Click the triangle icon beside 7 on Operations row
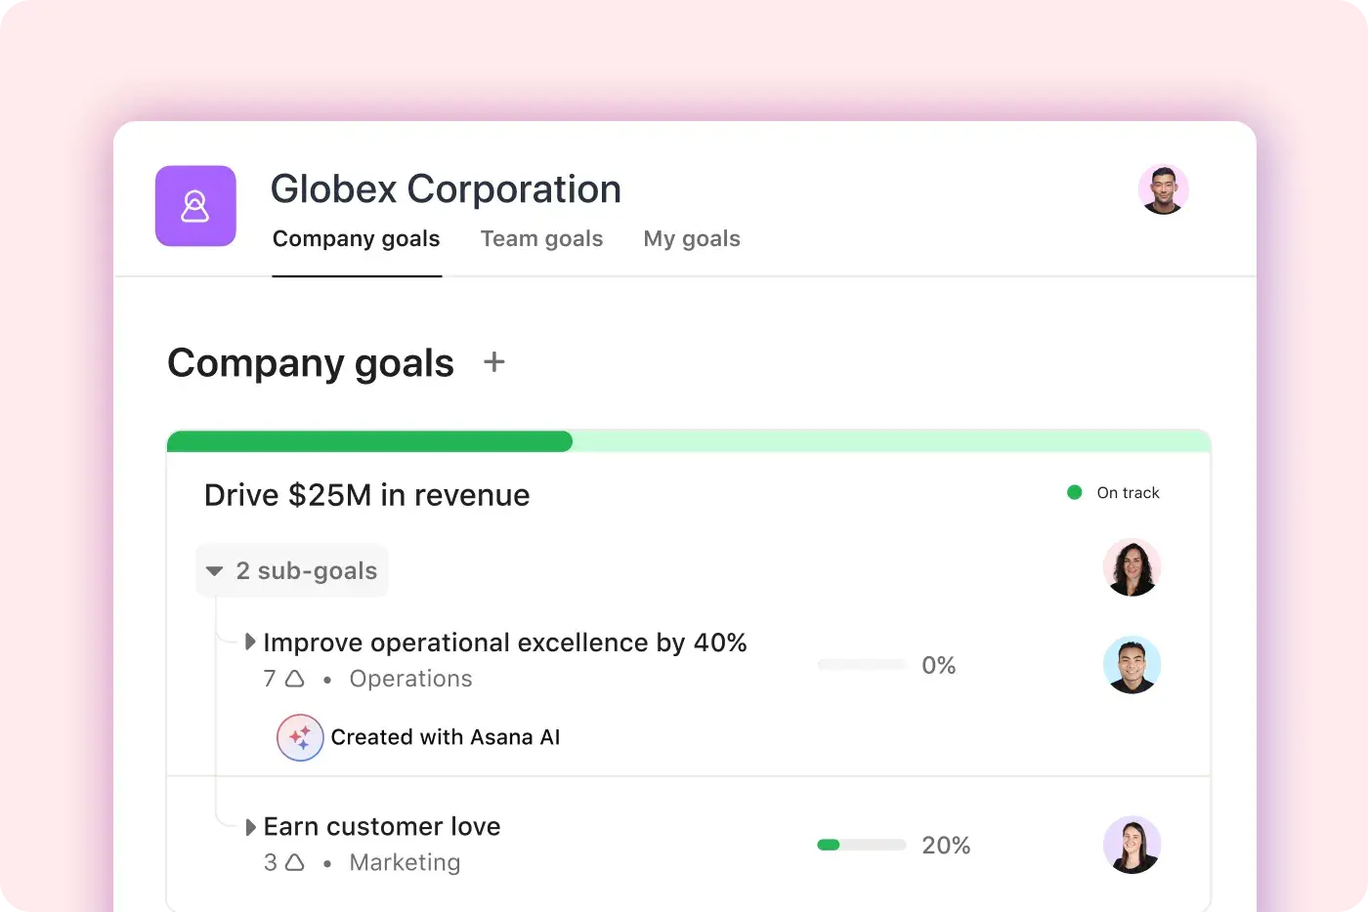 tap(294, 678)
